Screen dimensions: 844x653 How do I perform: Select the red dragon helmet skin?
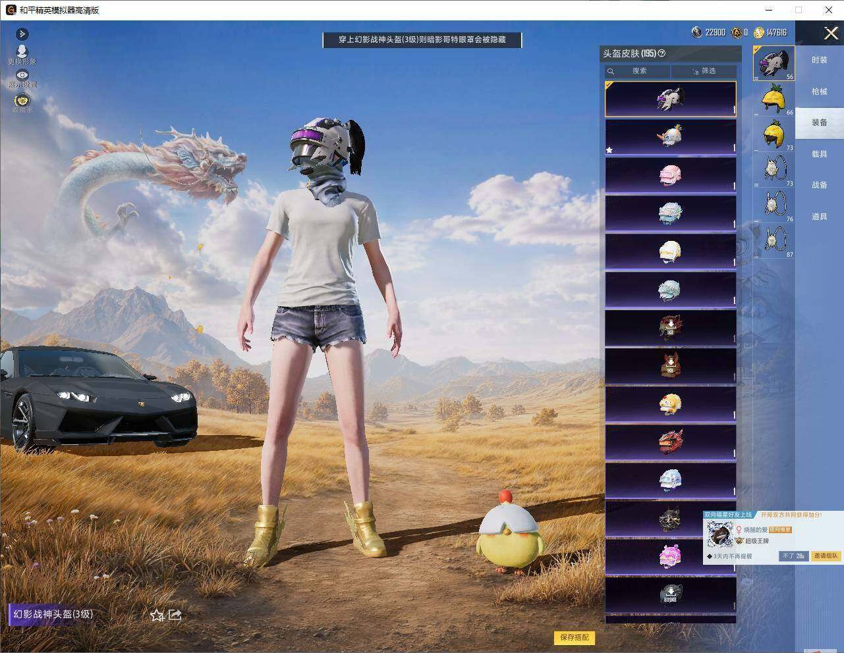(x=671, y=442)
